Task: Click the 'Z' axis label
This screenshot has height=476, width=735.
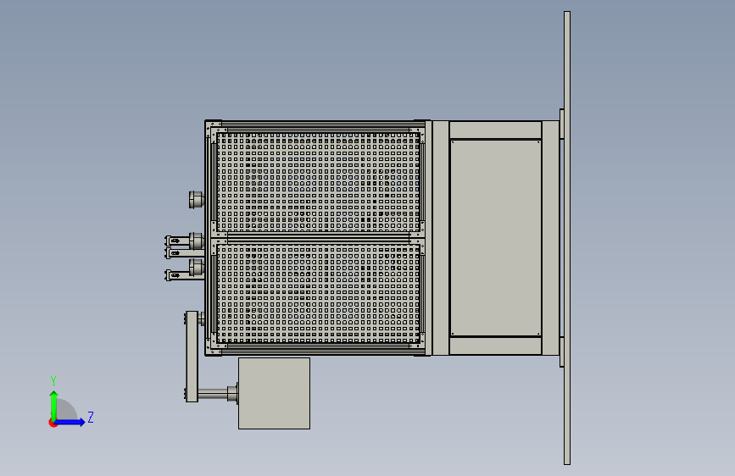Action: tap(91, 417)
